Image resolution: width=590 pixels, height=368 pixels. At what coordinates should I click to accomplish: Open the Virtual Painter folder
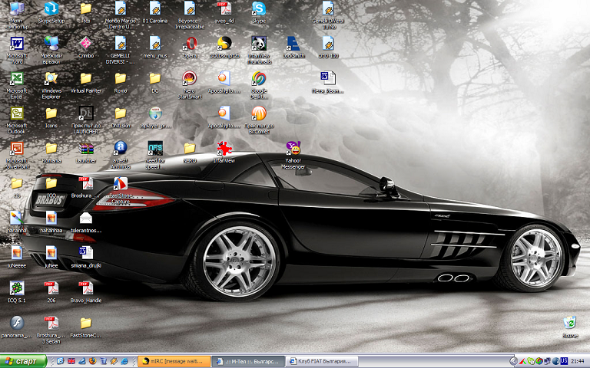[86, 79]
